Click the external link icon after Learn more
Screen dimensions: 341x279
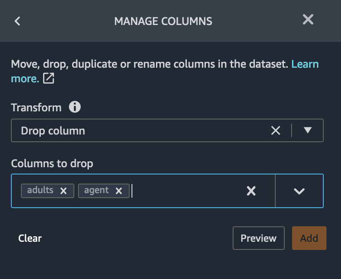tap(48, 78)
